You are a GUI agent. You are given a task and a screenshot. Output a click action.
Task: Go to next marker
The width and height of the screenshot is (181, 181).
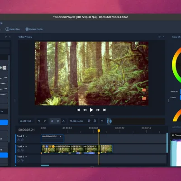(x=95, y=121)
